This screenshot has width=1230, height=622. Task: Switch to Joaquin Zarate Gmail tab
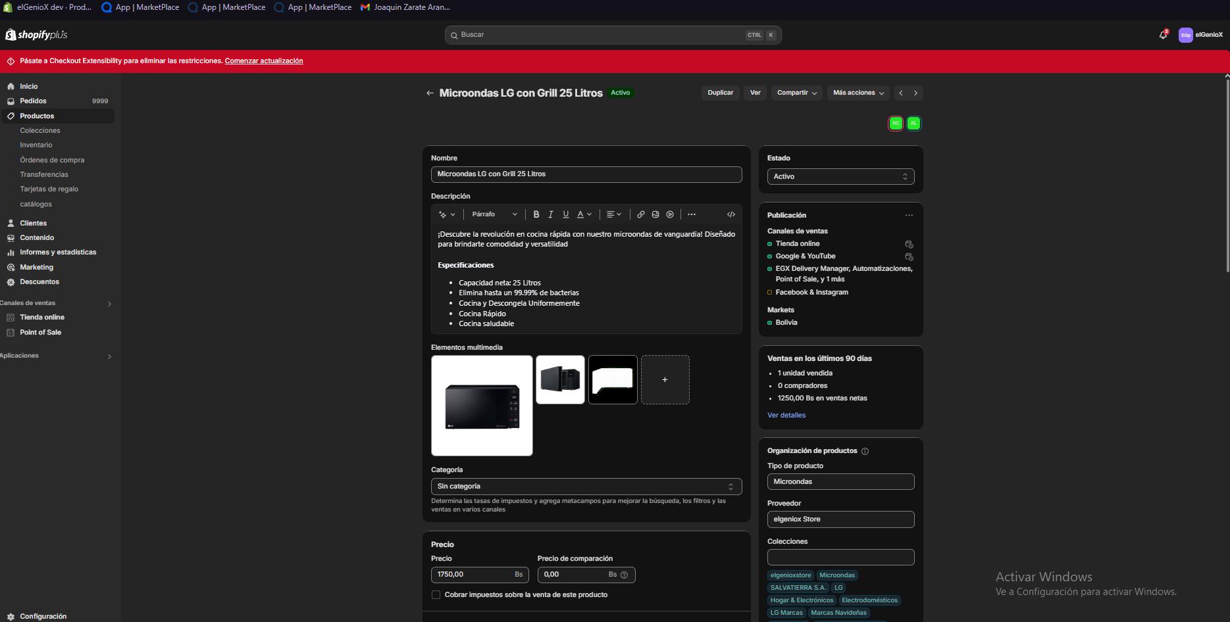click(405, 7)
